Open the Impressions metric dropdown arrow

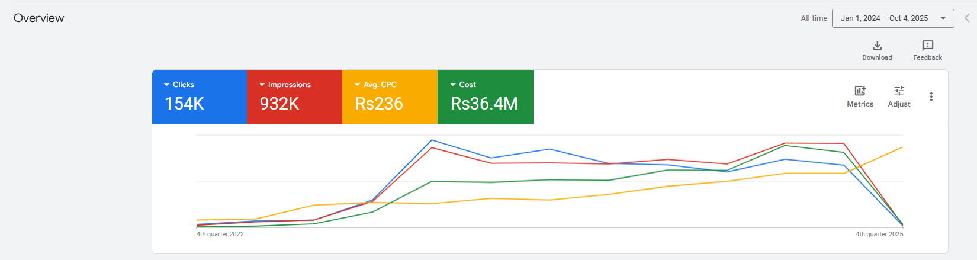coord(262,85)
